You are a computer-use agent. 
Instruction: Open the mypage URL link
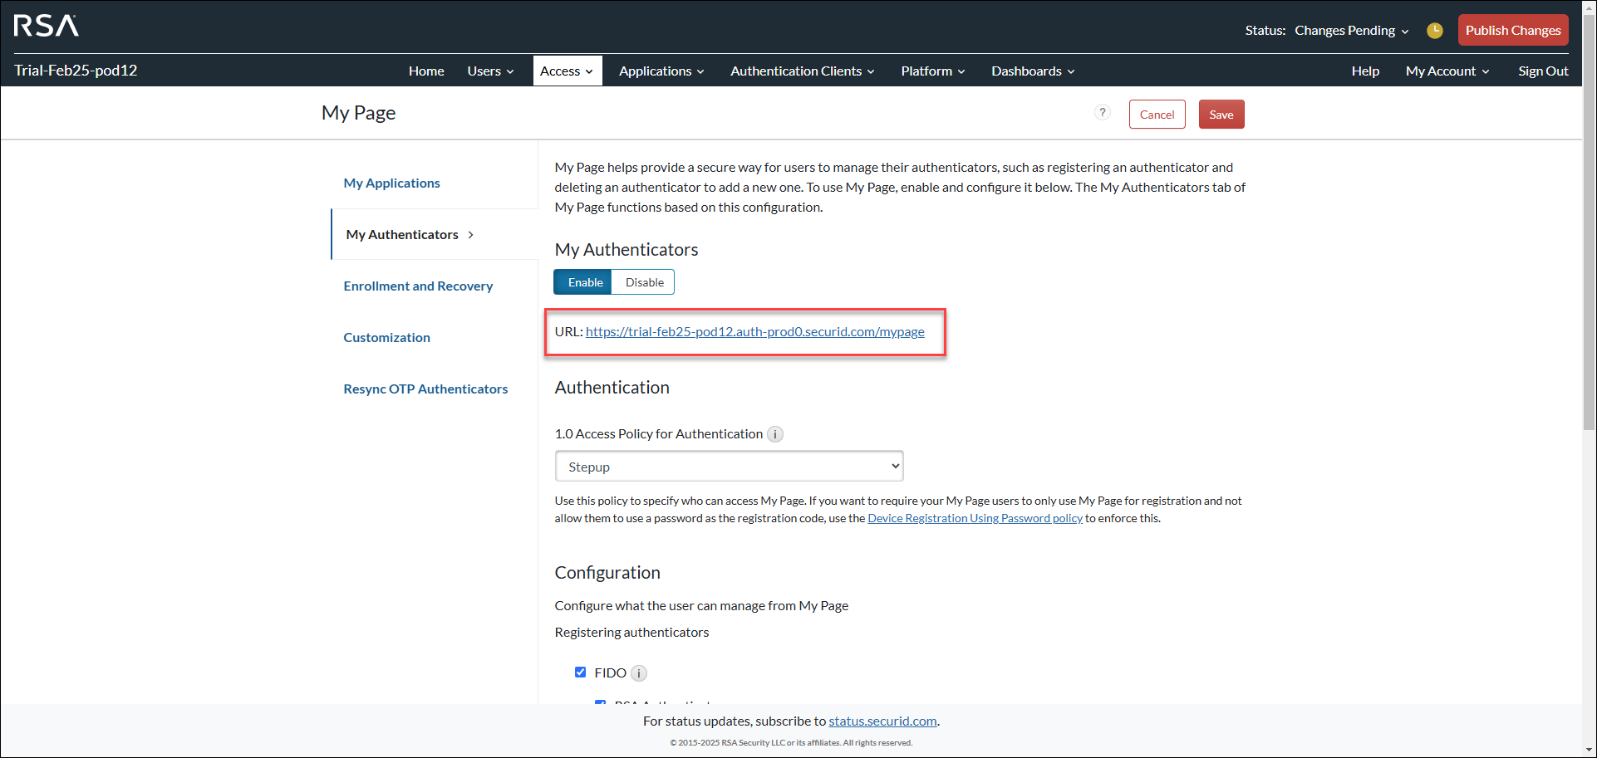click(754, 332)
